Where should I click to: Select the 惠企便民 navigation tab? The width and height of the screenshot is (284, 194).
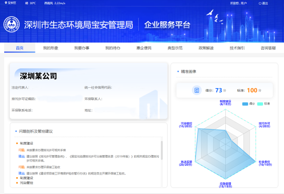[143, 48]
